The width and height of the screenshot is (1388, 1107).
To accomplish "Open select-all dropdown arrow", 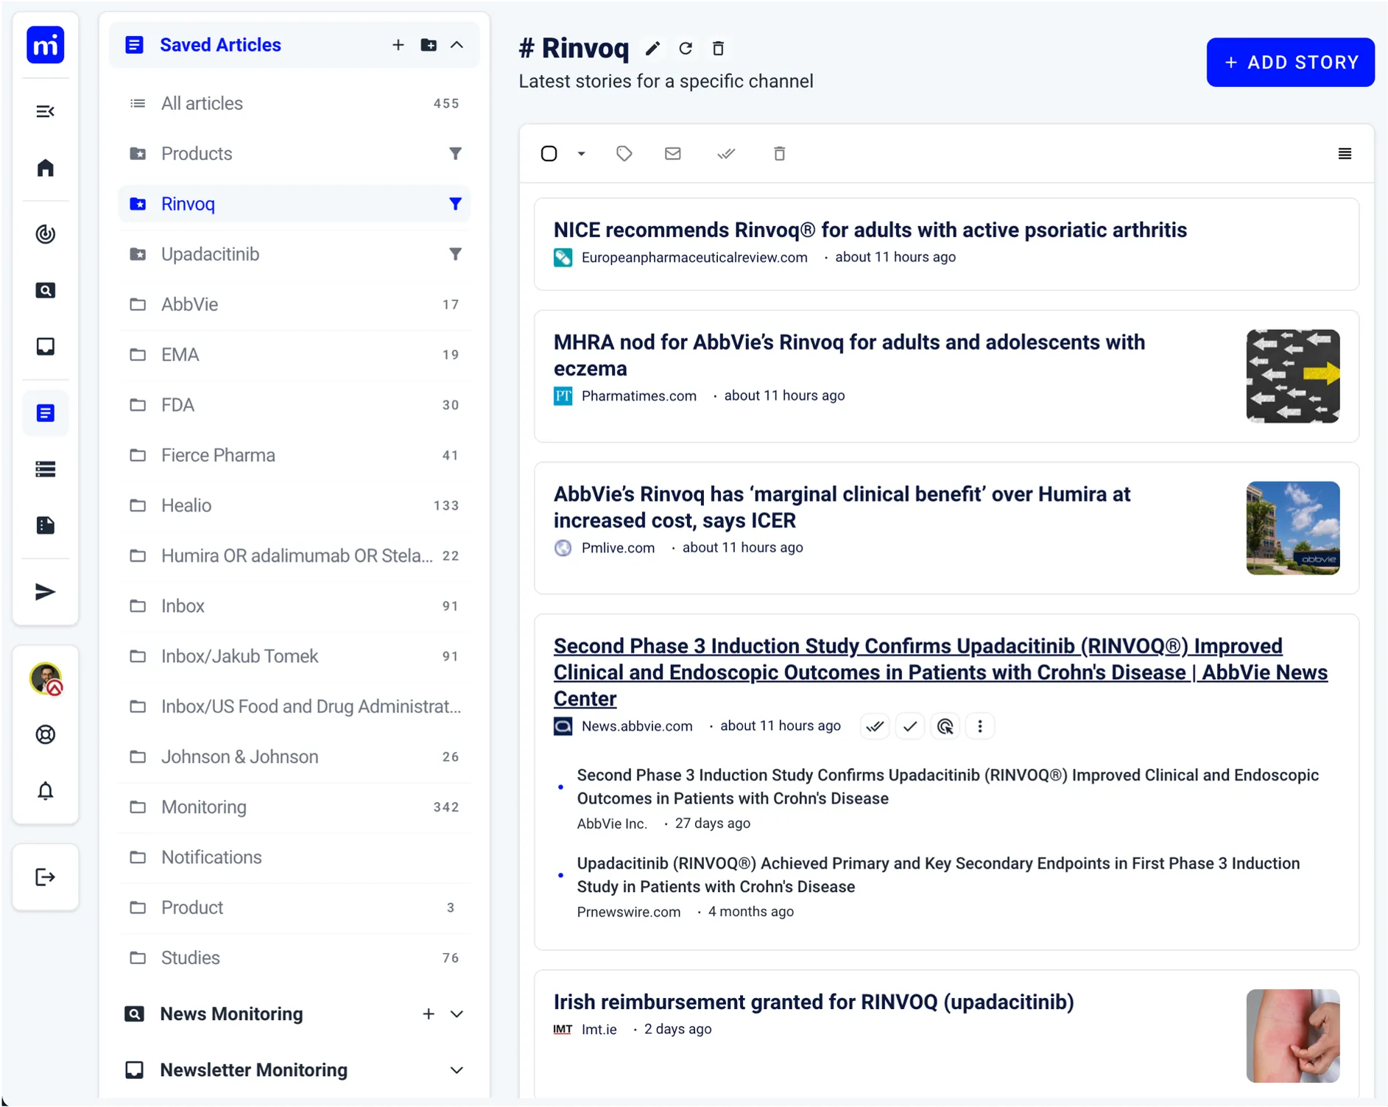I will coord(581,153).
